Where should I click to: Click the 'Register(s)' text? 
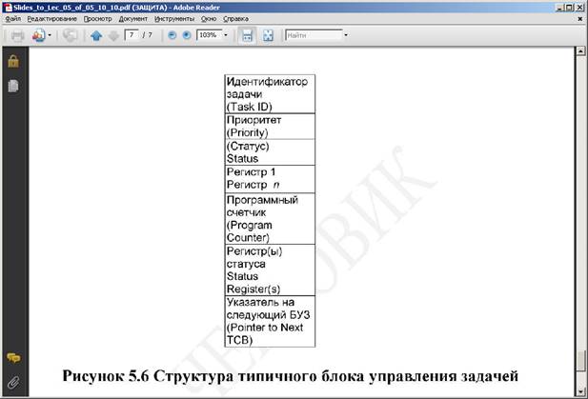point(253,289)
